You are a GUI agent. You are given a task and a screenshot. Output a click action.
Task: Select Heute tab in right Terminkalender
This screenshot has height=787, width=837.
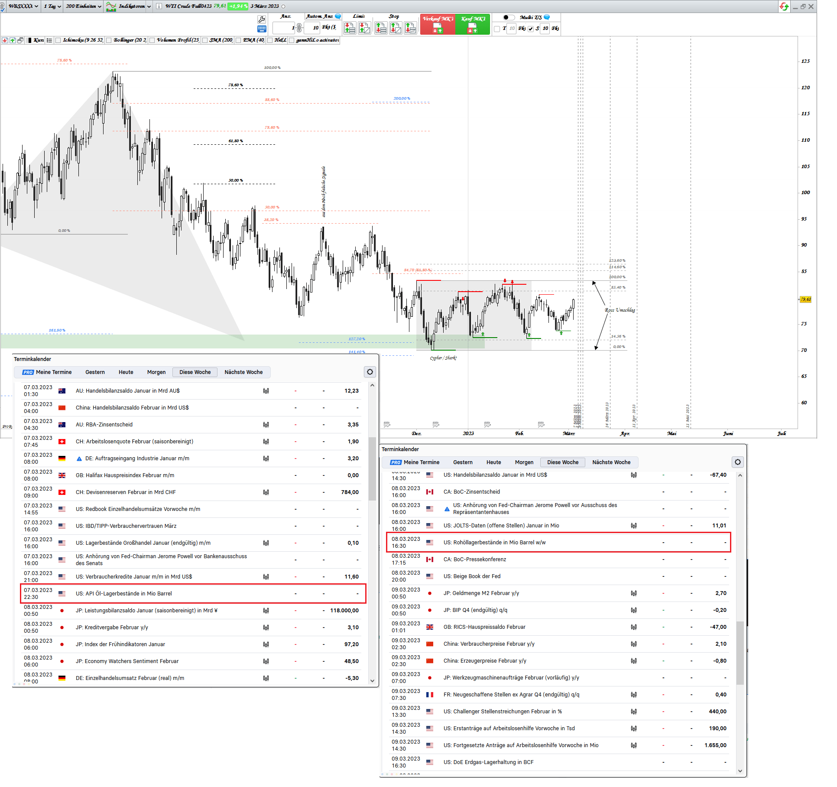pos(493,462)
